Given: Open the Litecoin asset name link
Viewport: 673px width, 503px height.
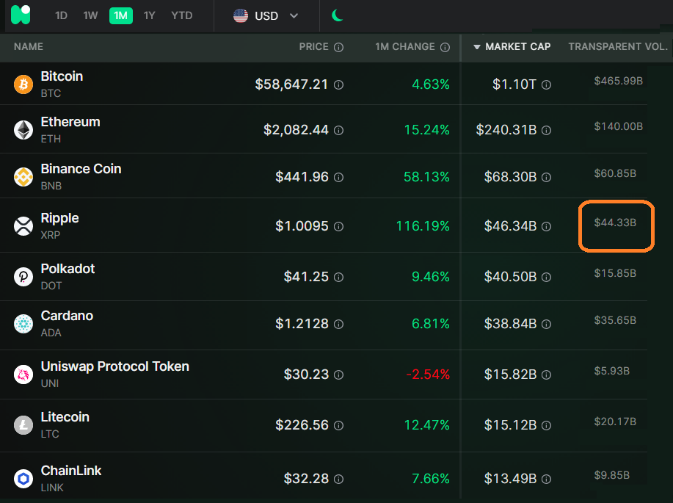Looking at the screenshot, I should click(x=65, y=417).
